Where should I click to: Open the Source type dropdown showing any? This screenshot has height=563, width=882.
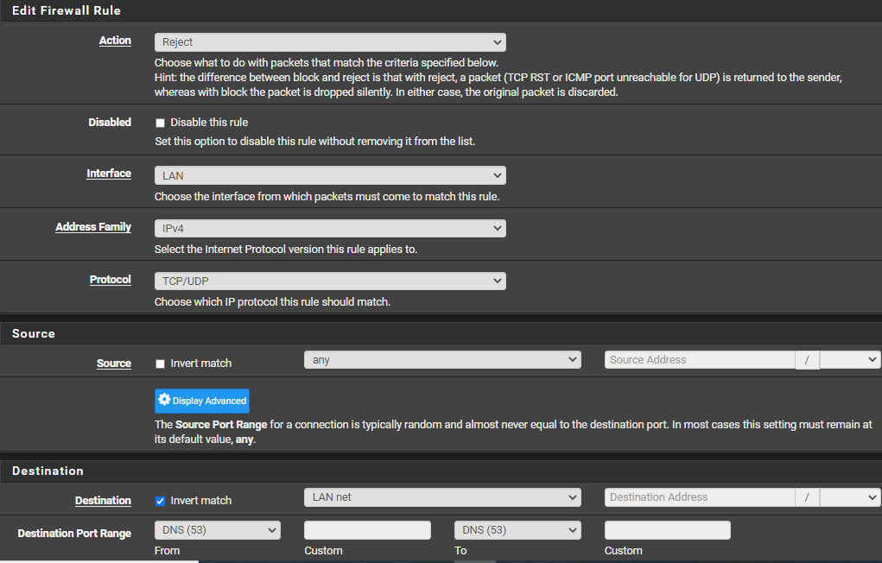442,360
